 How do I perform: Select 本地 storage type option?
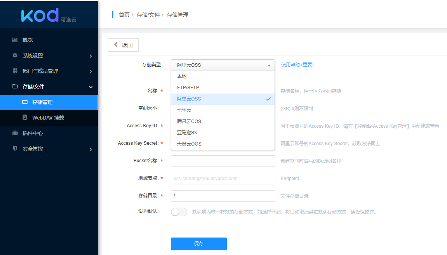(x=223, y=76)
